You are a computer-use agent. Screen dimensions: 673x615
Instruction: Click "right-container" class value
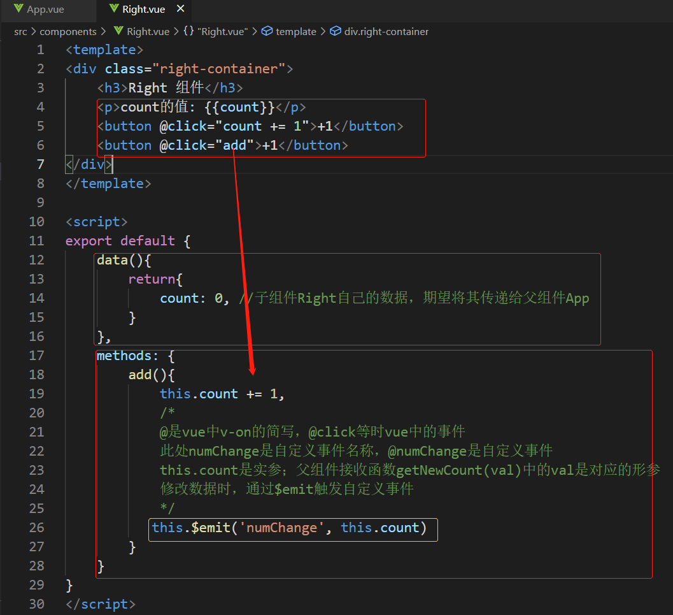point(218,69)
